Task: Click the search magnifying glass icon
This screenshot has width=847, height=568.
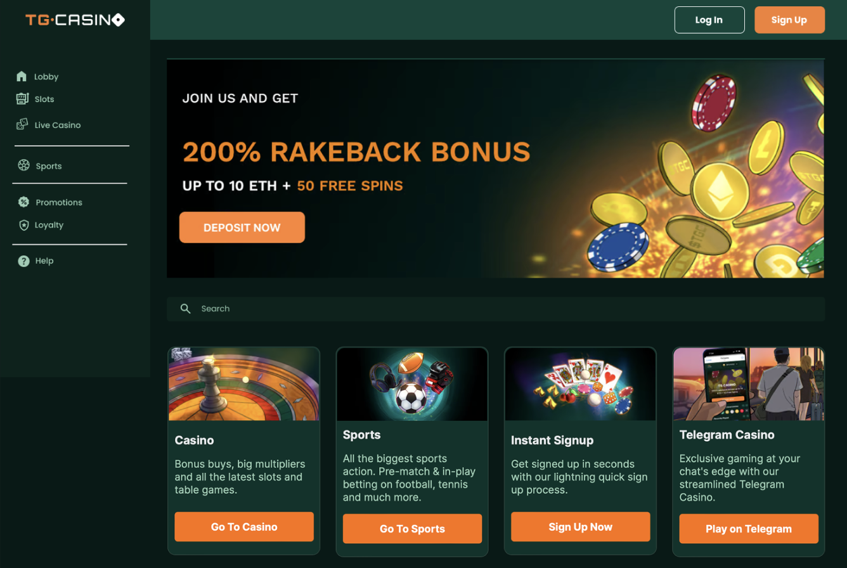Action: pos(185,309)
